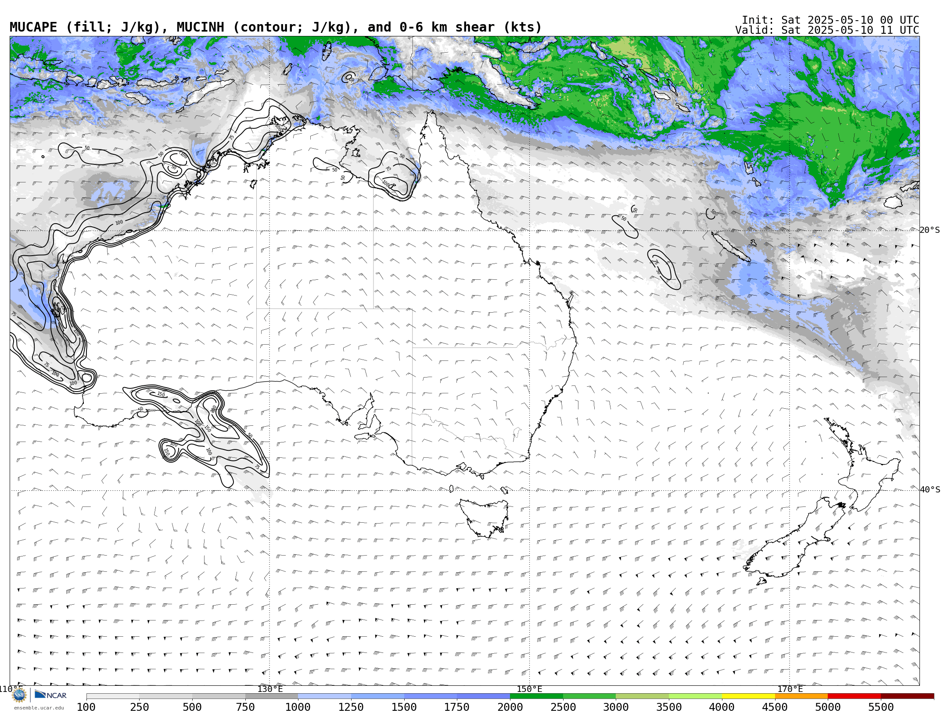
Task: Click the island of Tasmania on the map
Action: pos(485,517)
